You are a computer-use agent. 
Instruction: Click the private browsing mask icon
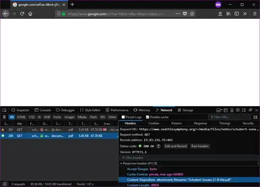(x=218, y=5)
